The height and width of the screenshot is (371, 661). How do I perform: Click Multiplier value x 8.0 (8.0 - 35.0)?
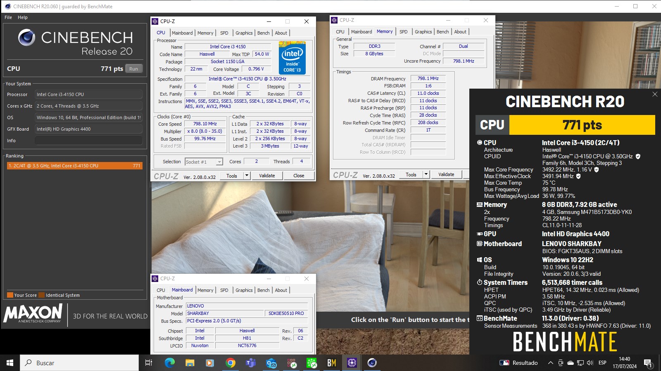[x=204, y=131]
